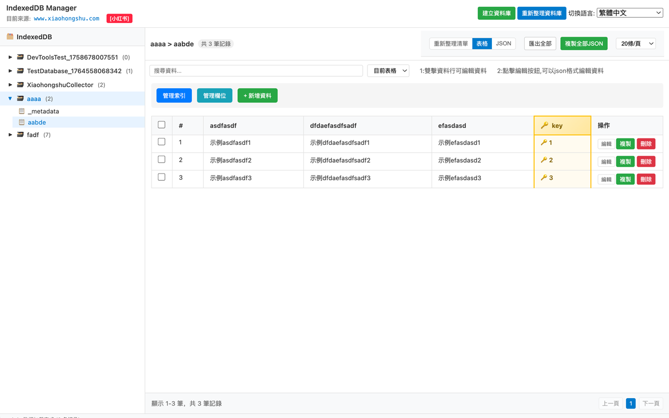Image resolution: width=669 pixels, height=418 pixels.
Task: Expand the XiaohongshuCollector tree arrow
Action: coord(10,85)
